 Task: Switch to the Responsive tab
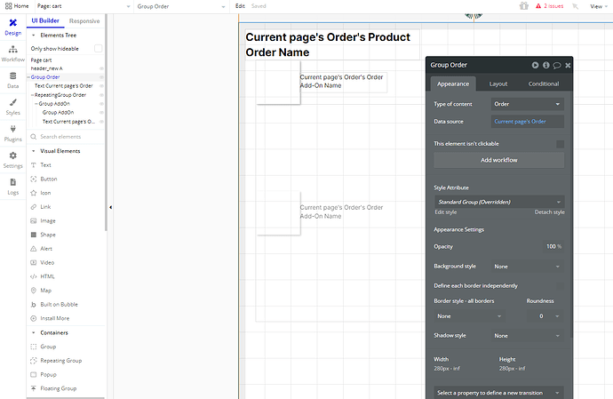(84, 20)
